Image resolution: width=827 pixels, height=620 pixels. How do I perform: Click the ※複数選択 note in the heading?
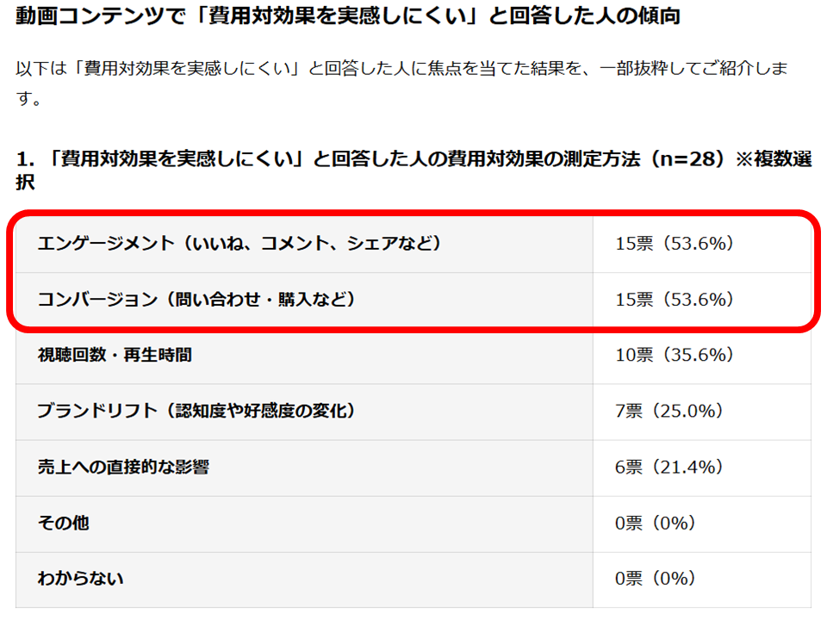pos(773,160)
